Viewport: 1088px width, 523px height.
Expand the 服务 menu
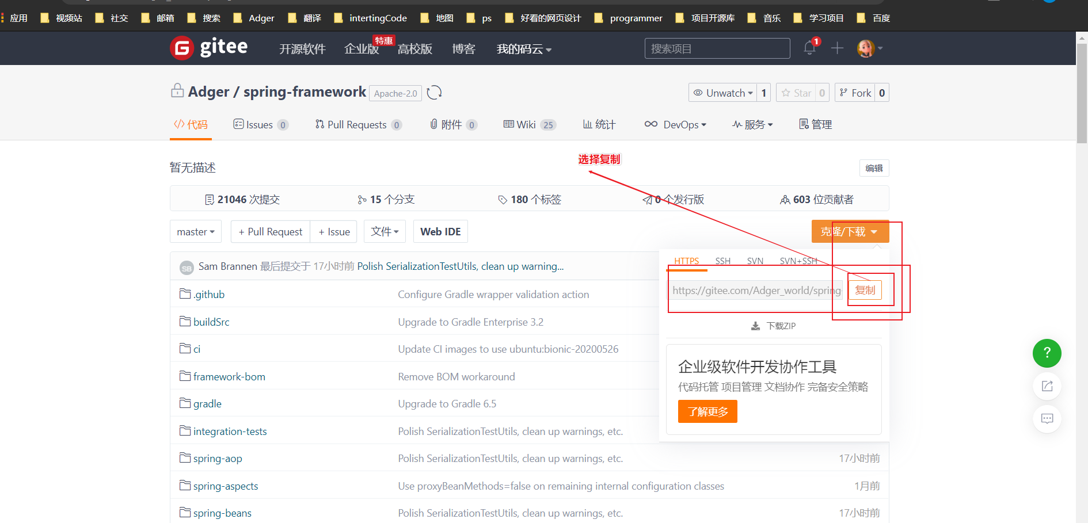tap(752, 124)
